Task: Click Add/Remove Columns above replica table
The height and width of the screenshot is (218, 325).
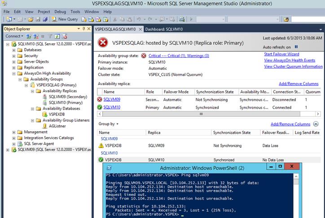Action: tap(299, 84)
